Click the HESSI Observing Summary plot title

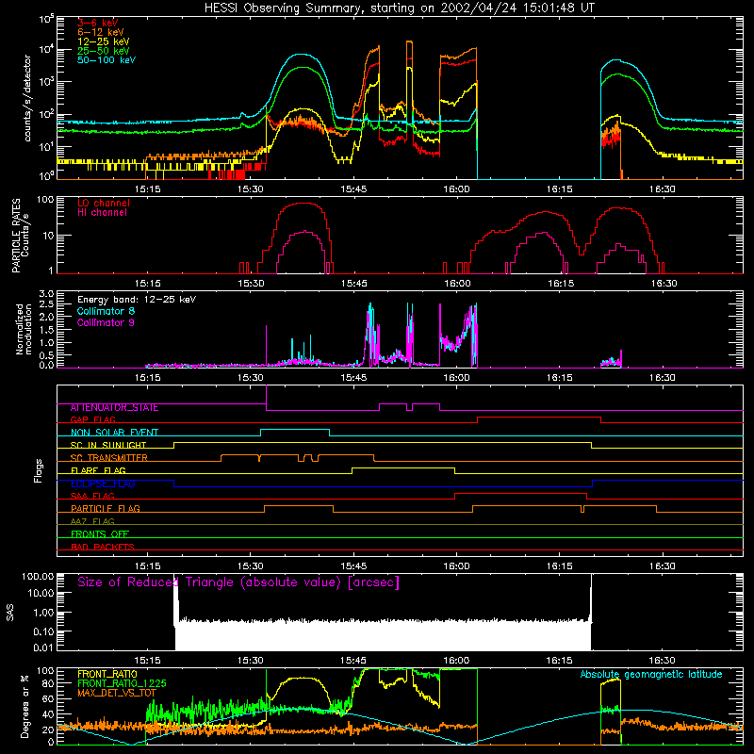point(400,8)
